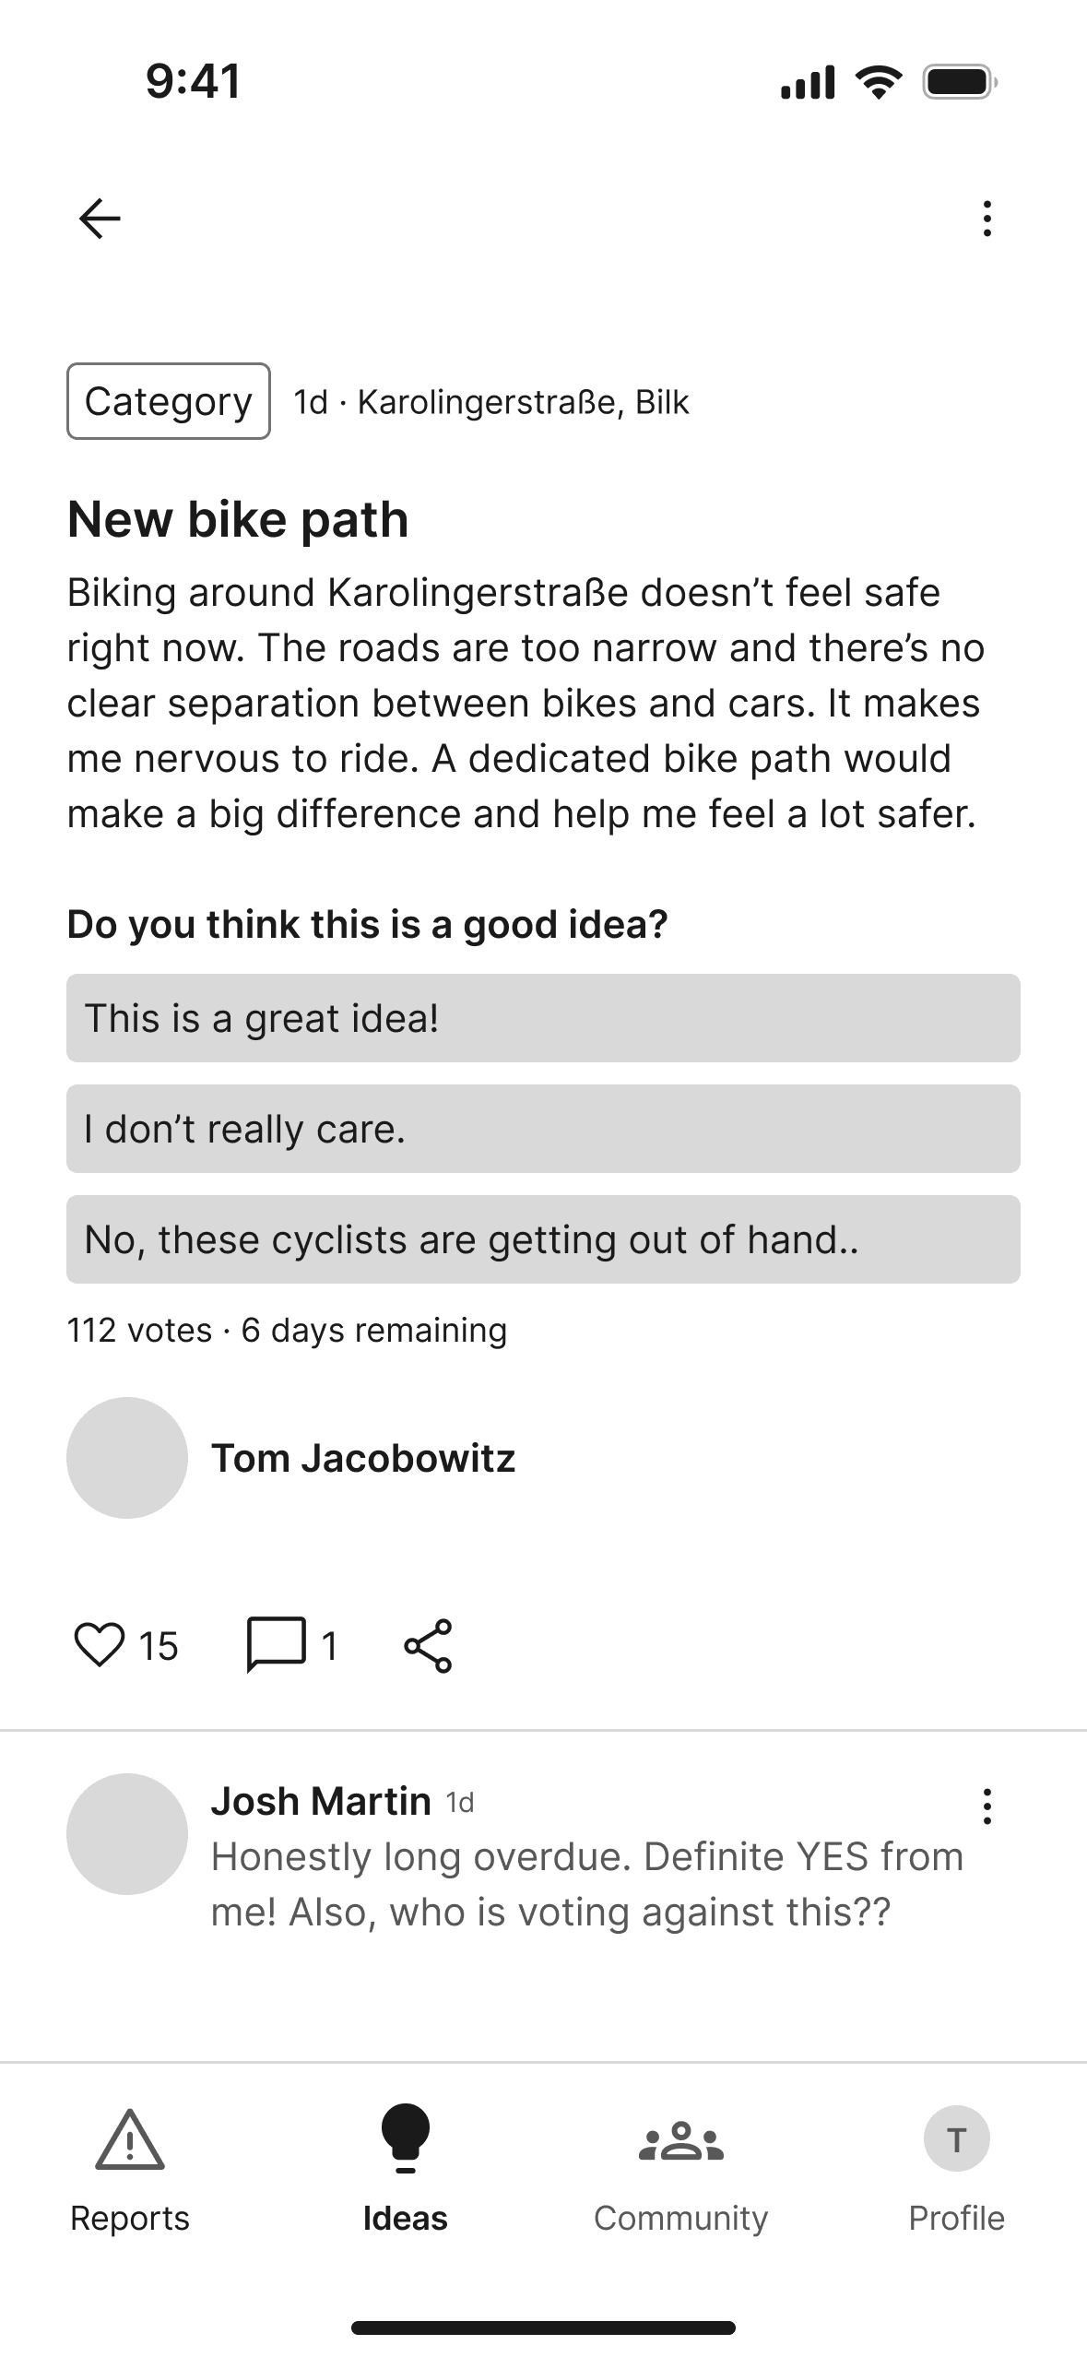Viewport: 1087px width, 2357px height.
Task: Like the post with heart icon
Action: 99,1644
